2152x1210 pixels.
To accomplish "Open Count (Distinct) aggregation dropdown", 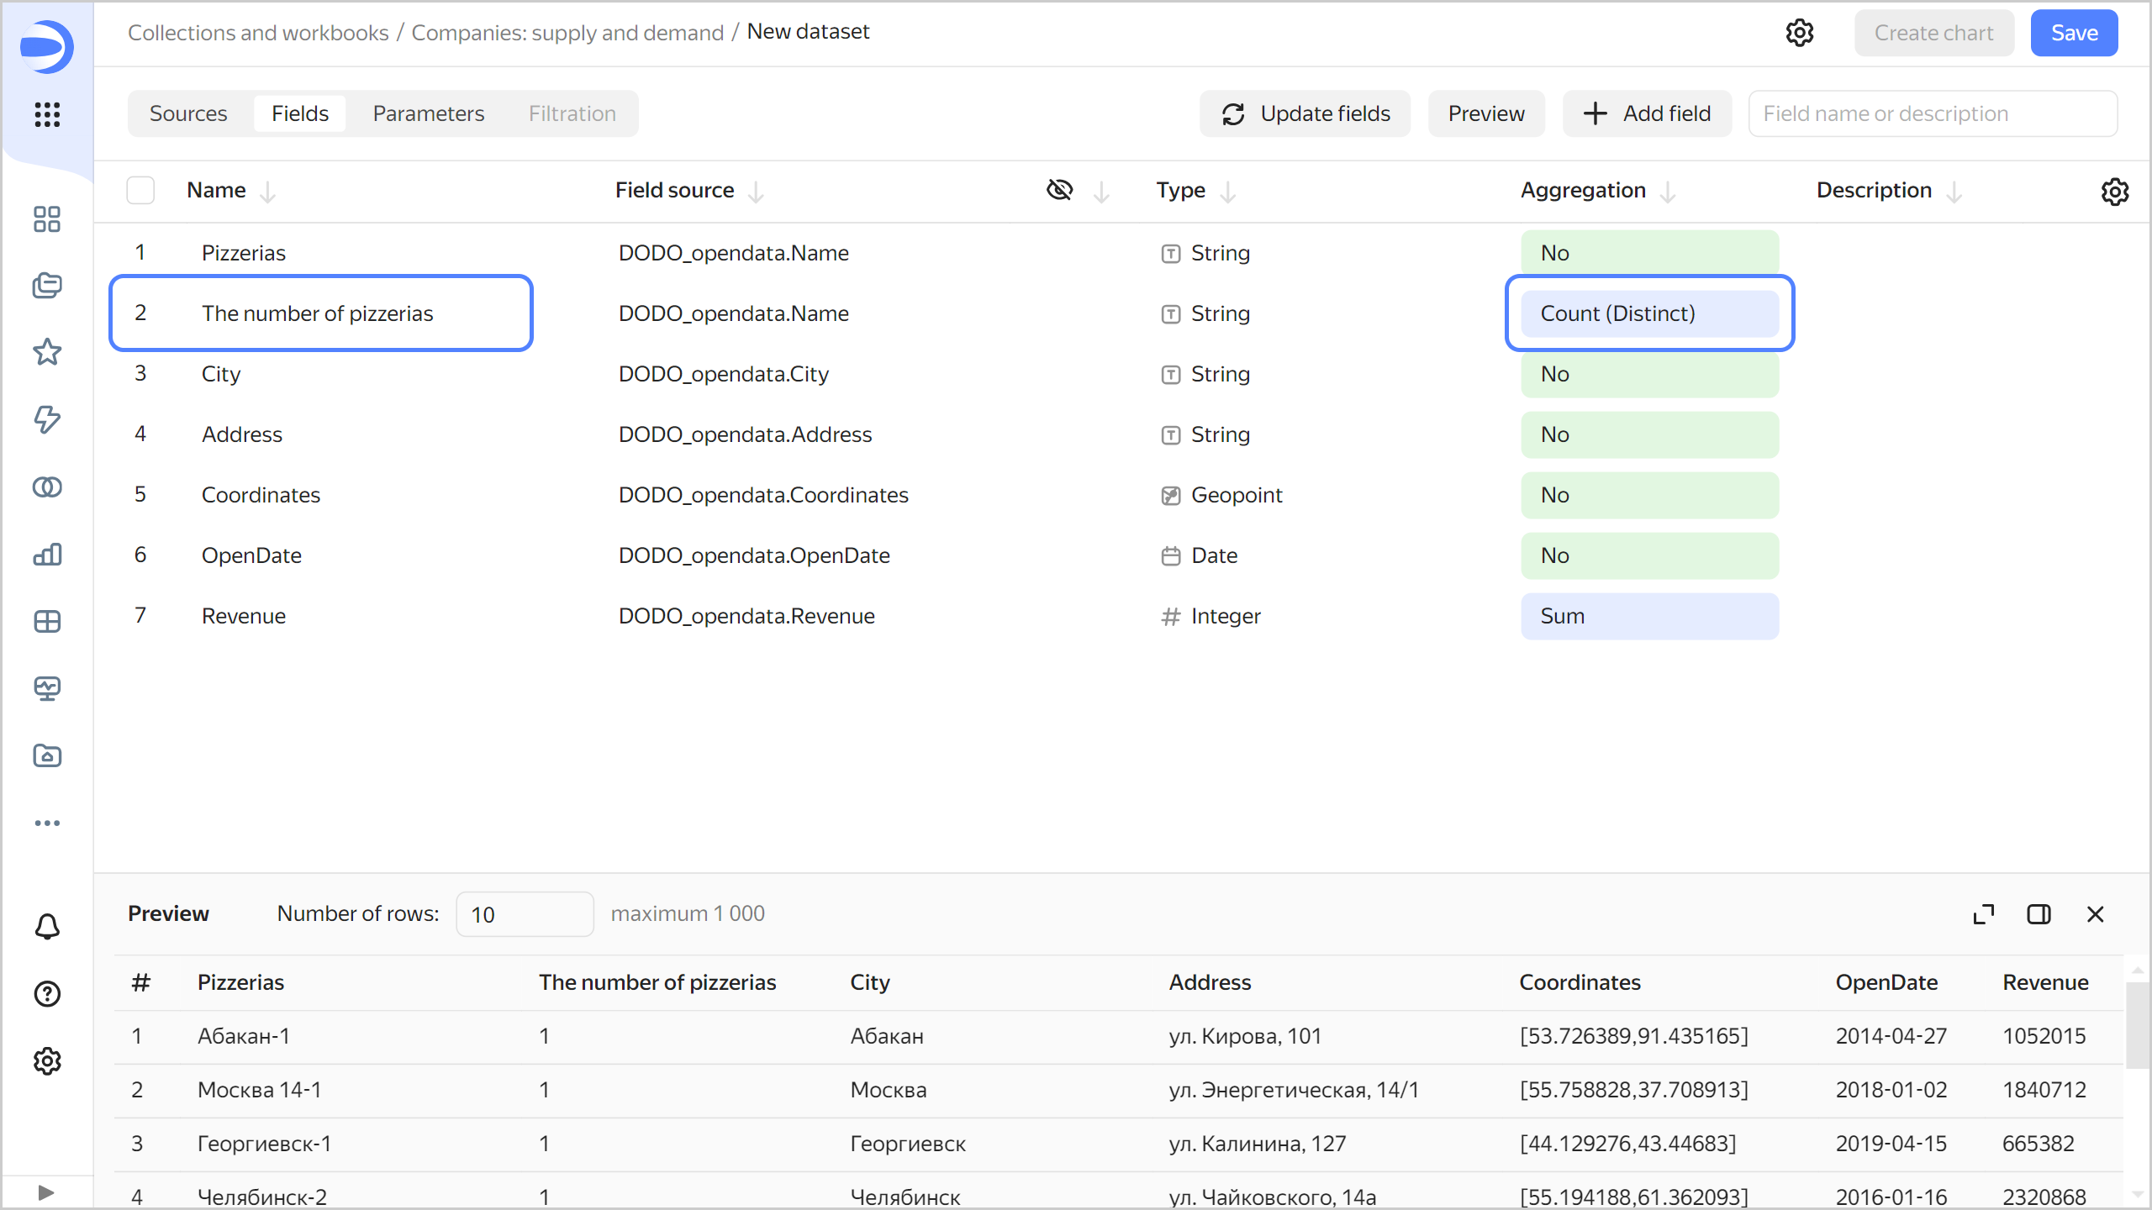I will click(1649, 313).
